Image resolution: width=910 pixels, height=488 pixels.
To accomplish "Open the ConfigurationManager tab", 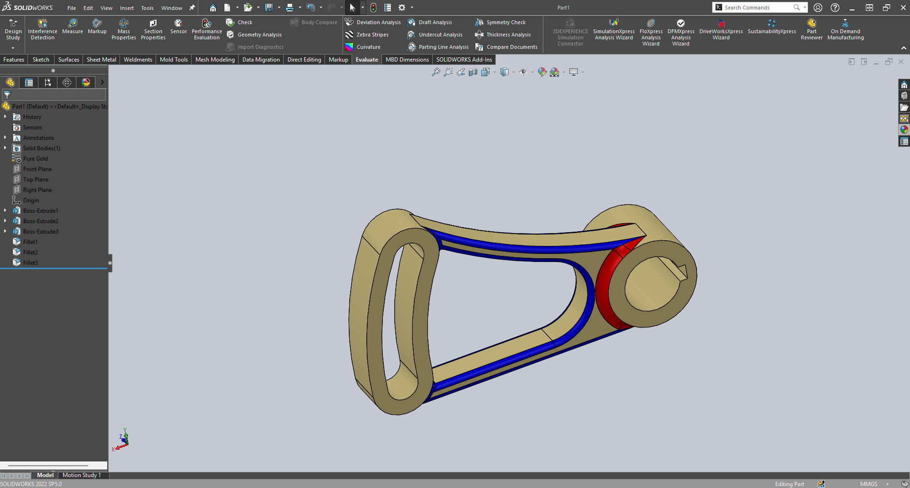I will (x=48, y=82).
